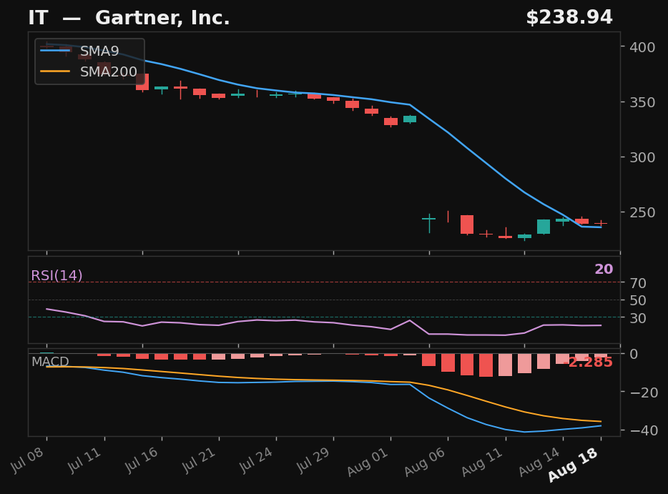Click the MACD −40 axis label

click(644, 430)
